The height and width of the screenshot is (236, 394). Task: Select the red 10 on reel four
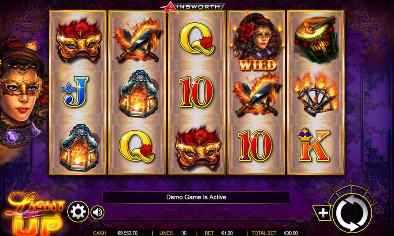pos(255,146)
